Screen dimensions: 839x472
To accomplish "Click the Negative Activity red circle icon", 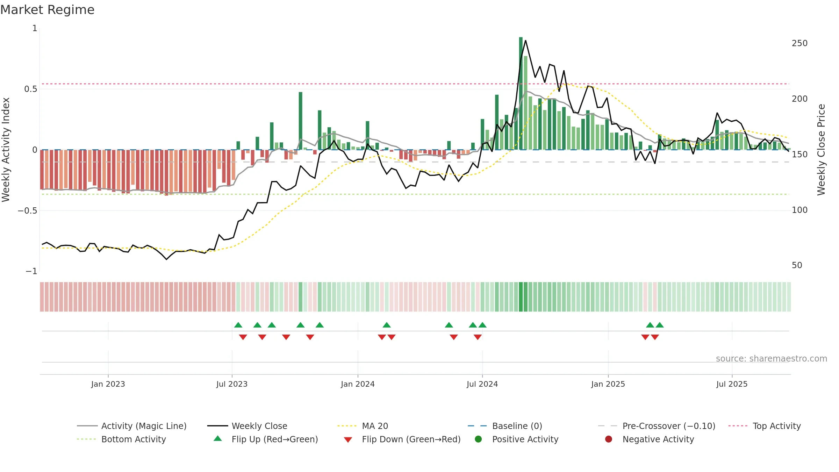I will point(609,439).
